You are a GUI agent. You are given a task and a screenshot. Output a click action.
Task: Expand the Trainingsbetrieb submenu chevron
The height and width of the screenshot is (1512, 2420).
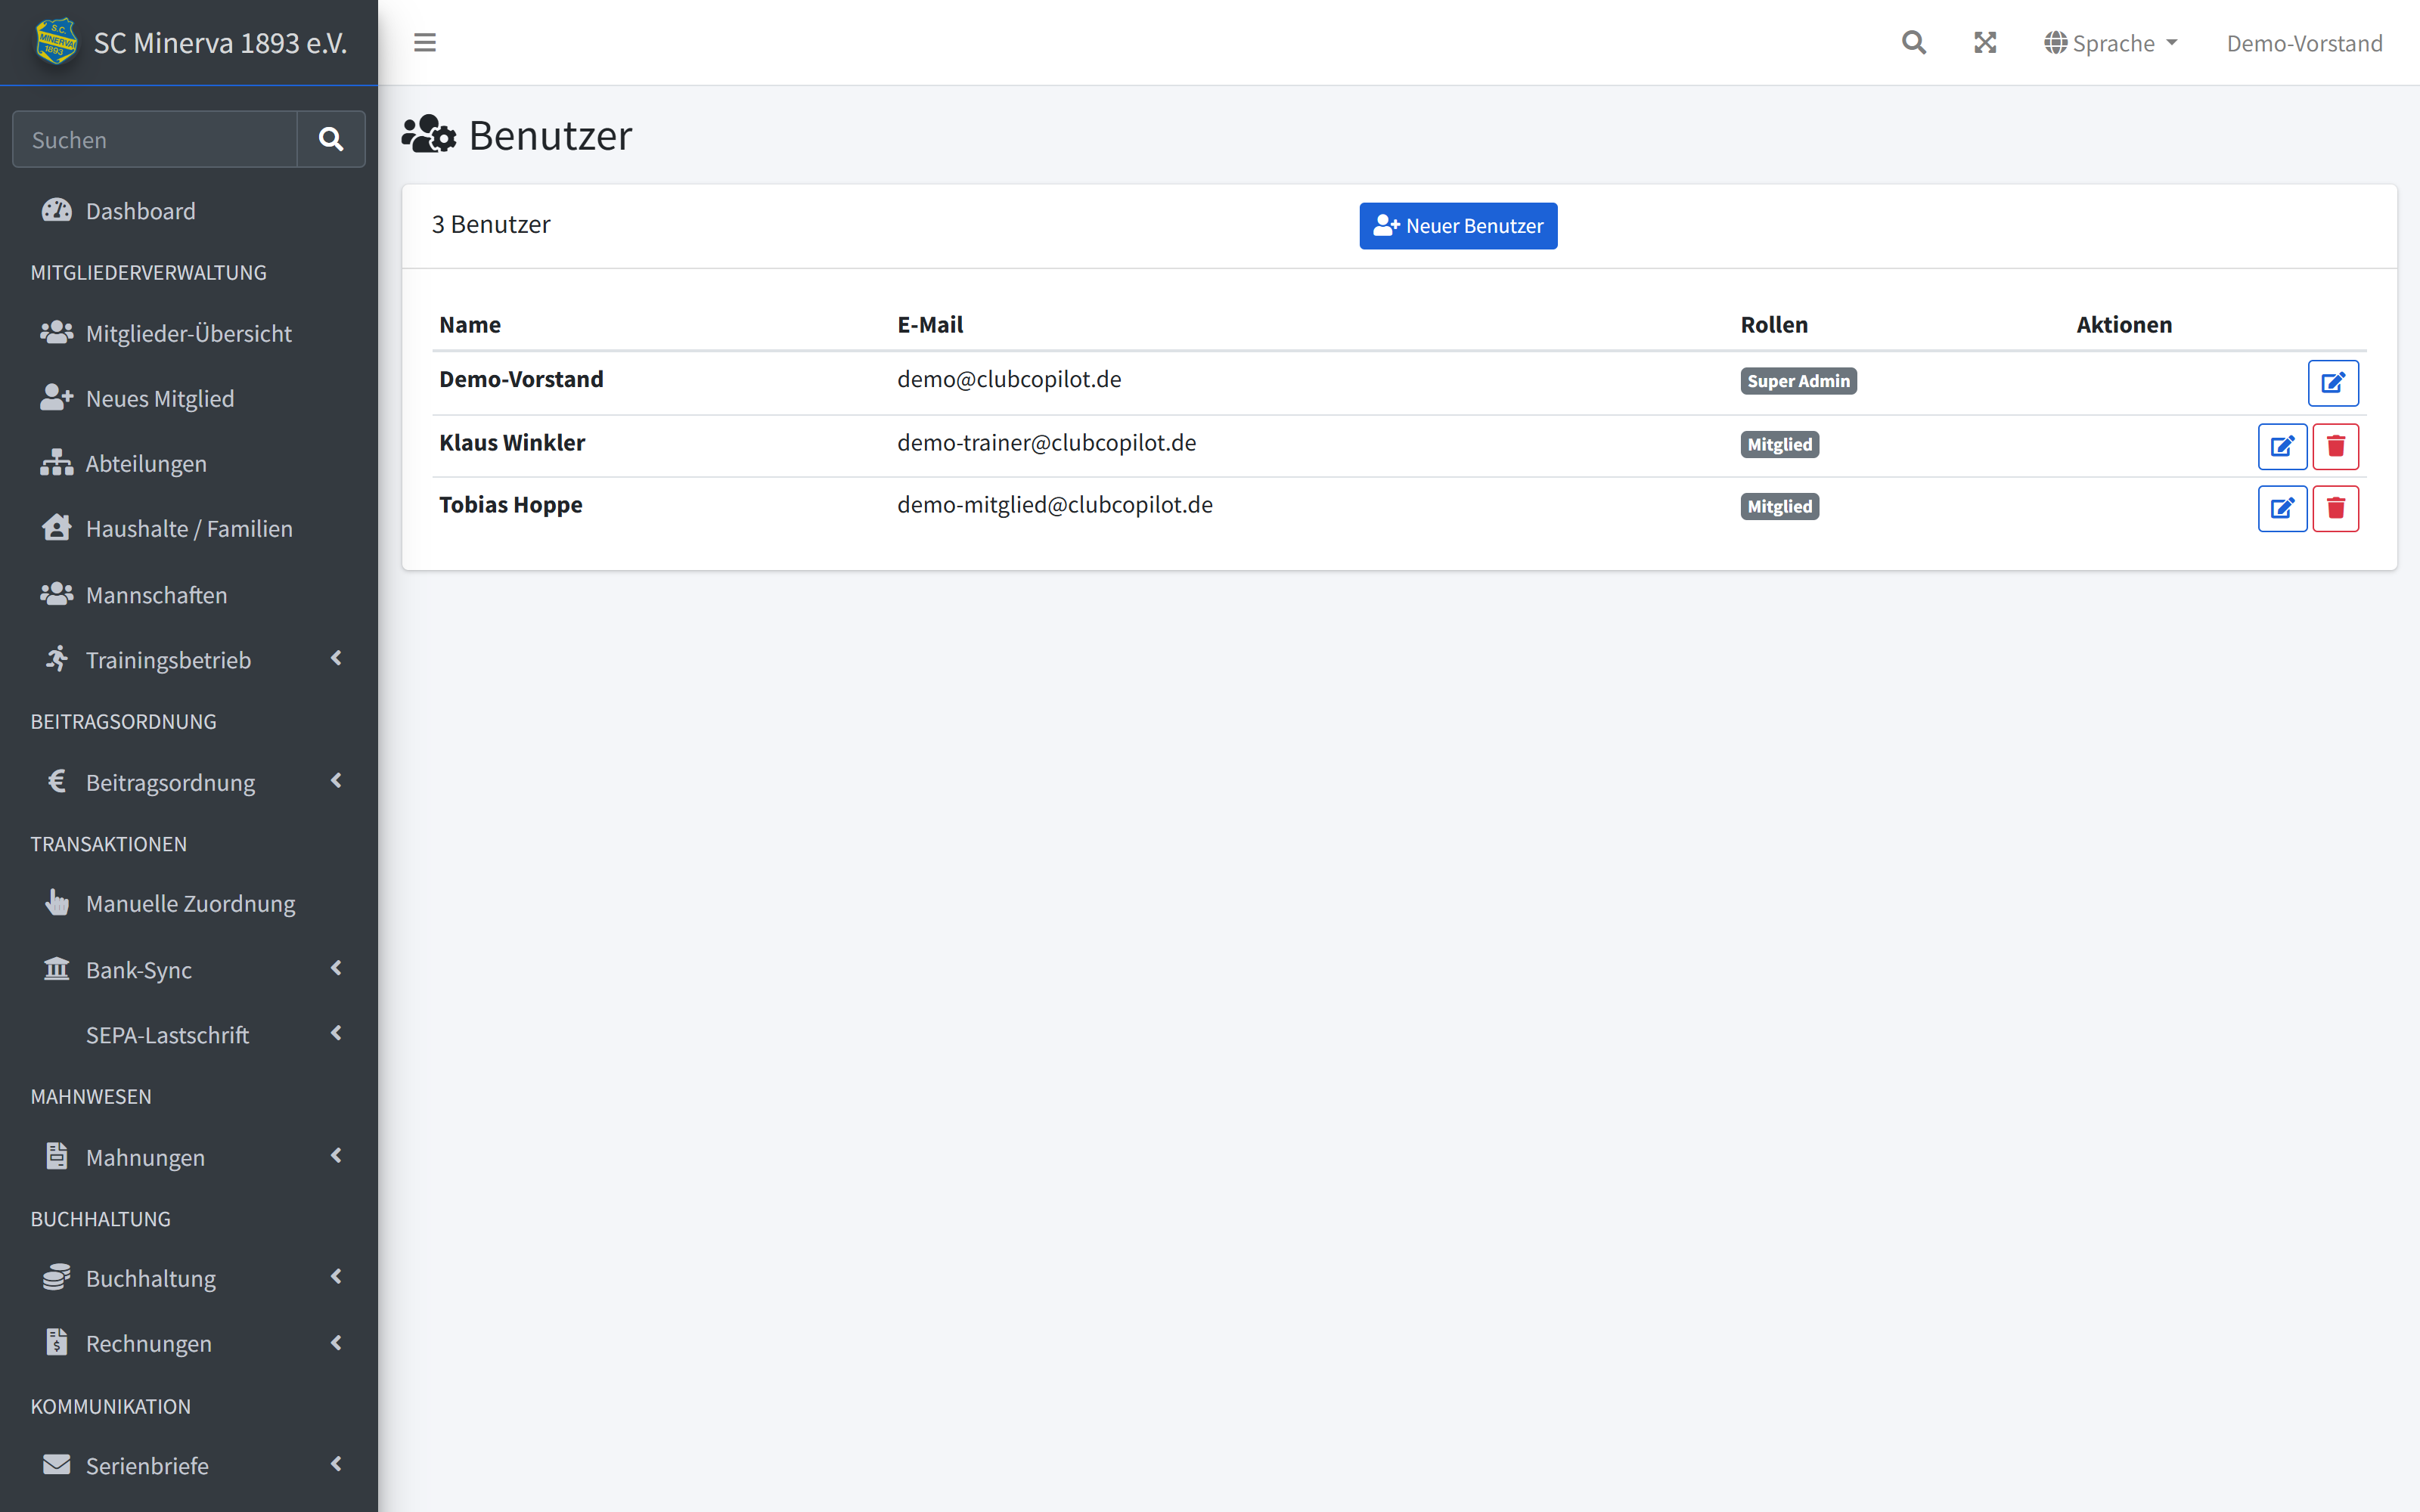(336, 658)
